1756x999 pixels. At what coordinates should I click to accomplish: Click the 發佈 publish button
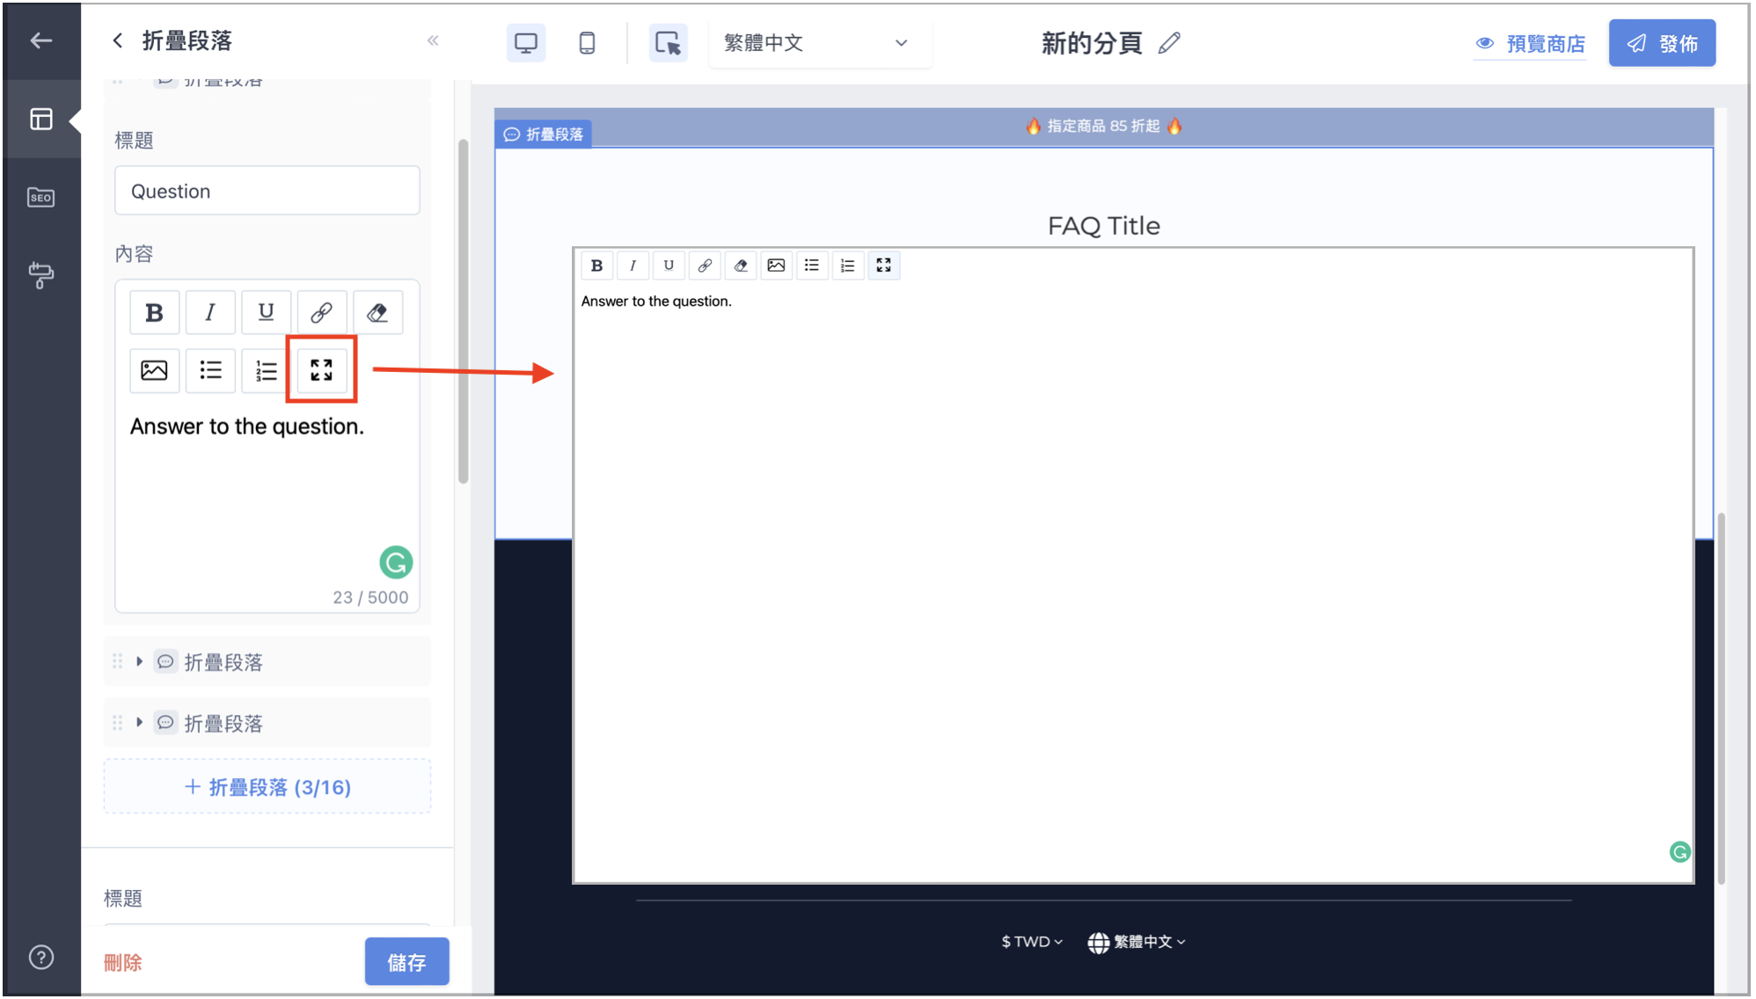coord(1662,43)
